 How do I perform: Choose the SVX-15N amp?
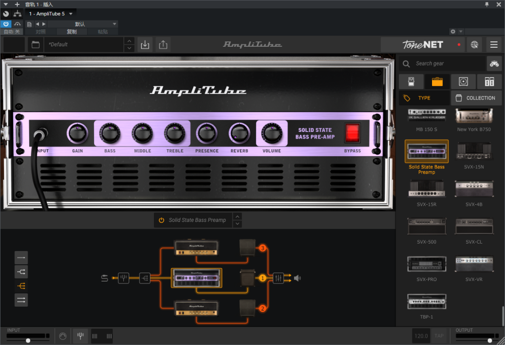point(474,156)
